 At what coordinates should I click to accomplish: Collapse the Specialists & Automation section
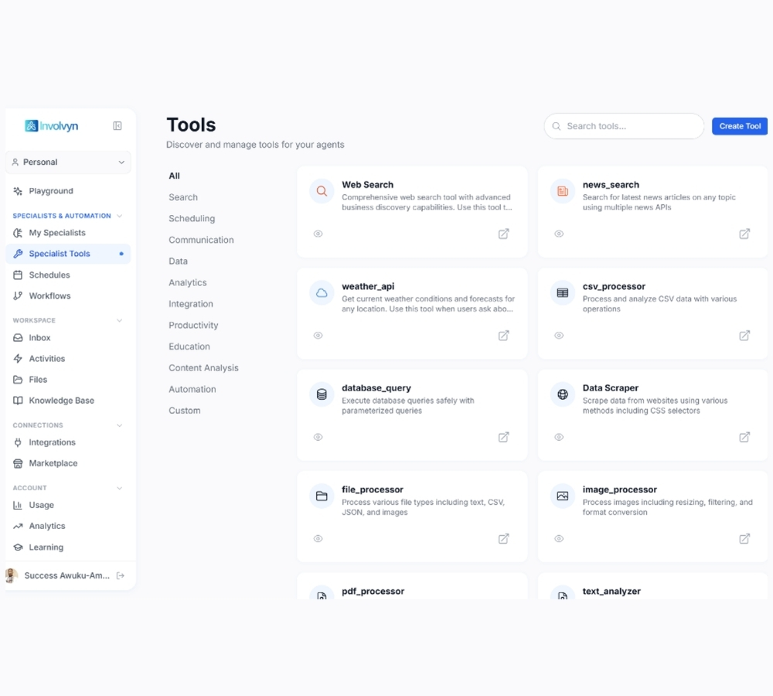(x=119, y=216)
